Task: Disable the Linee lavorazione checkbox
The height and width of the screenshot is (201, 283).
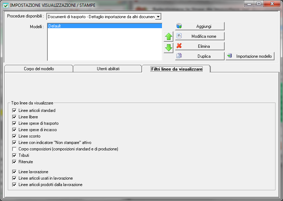Action: pos(14,172)
